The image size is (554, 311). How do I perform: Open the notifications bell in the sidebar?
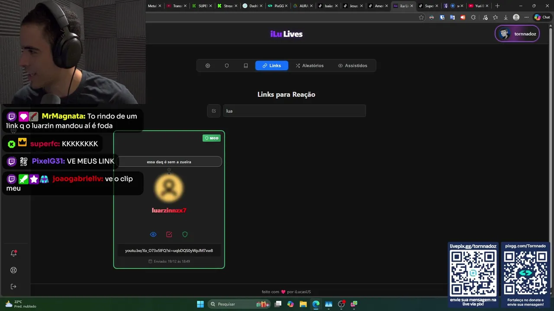click(14, 254)
